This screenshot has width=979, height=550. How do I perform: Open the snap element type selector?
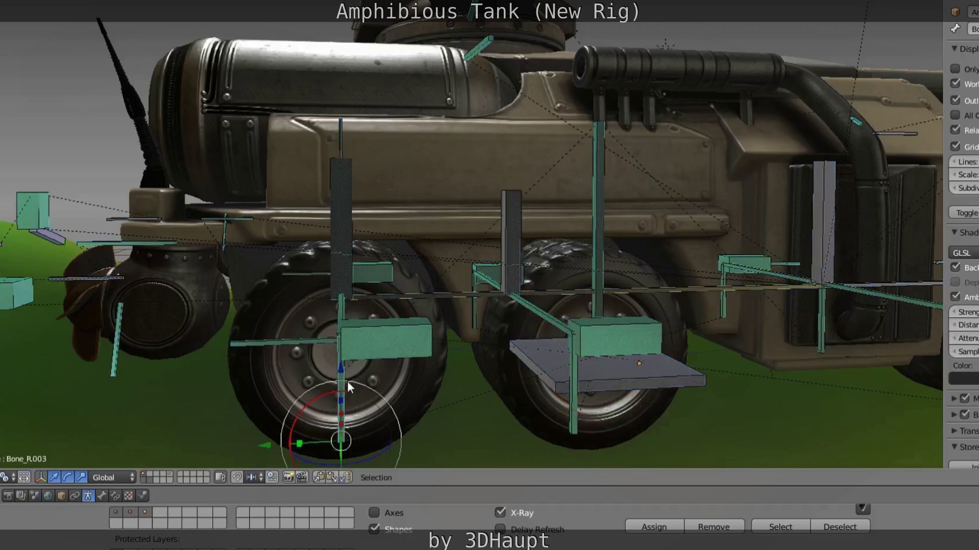pos(254,478)
